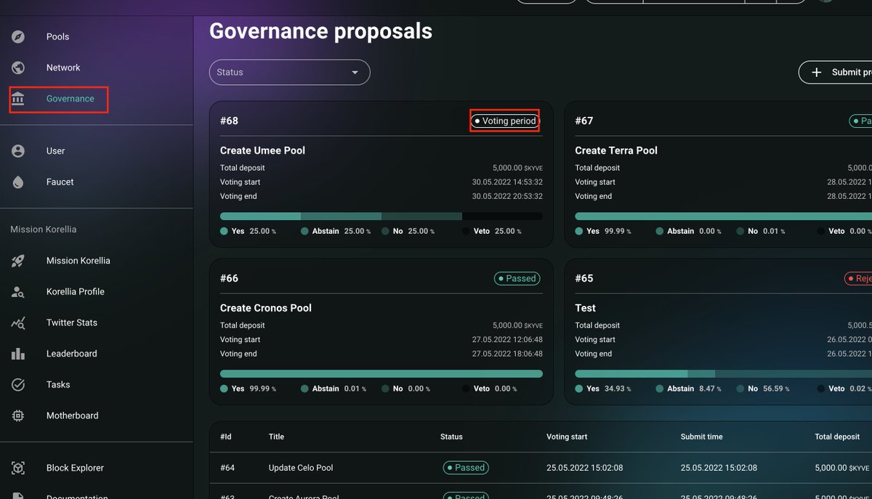Click the Status dropdown arrow
Viewport: 872px width, 499px height.
click(x=355, y=73)
